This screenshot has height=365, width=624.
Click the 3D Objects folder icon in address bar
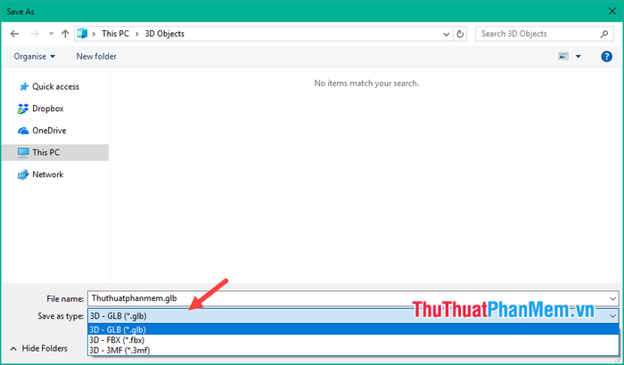pyautogui.click(x=82, y=34)
